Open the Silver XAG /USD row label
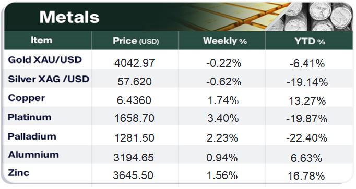 [49, 79]
